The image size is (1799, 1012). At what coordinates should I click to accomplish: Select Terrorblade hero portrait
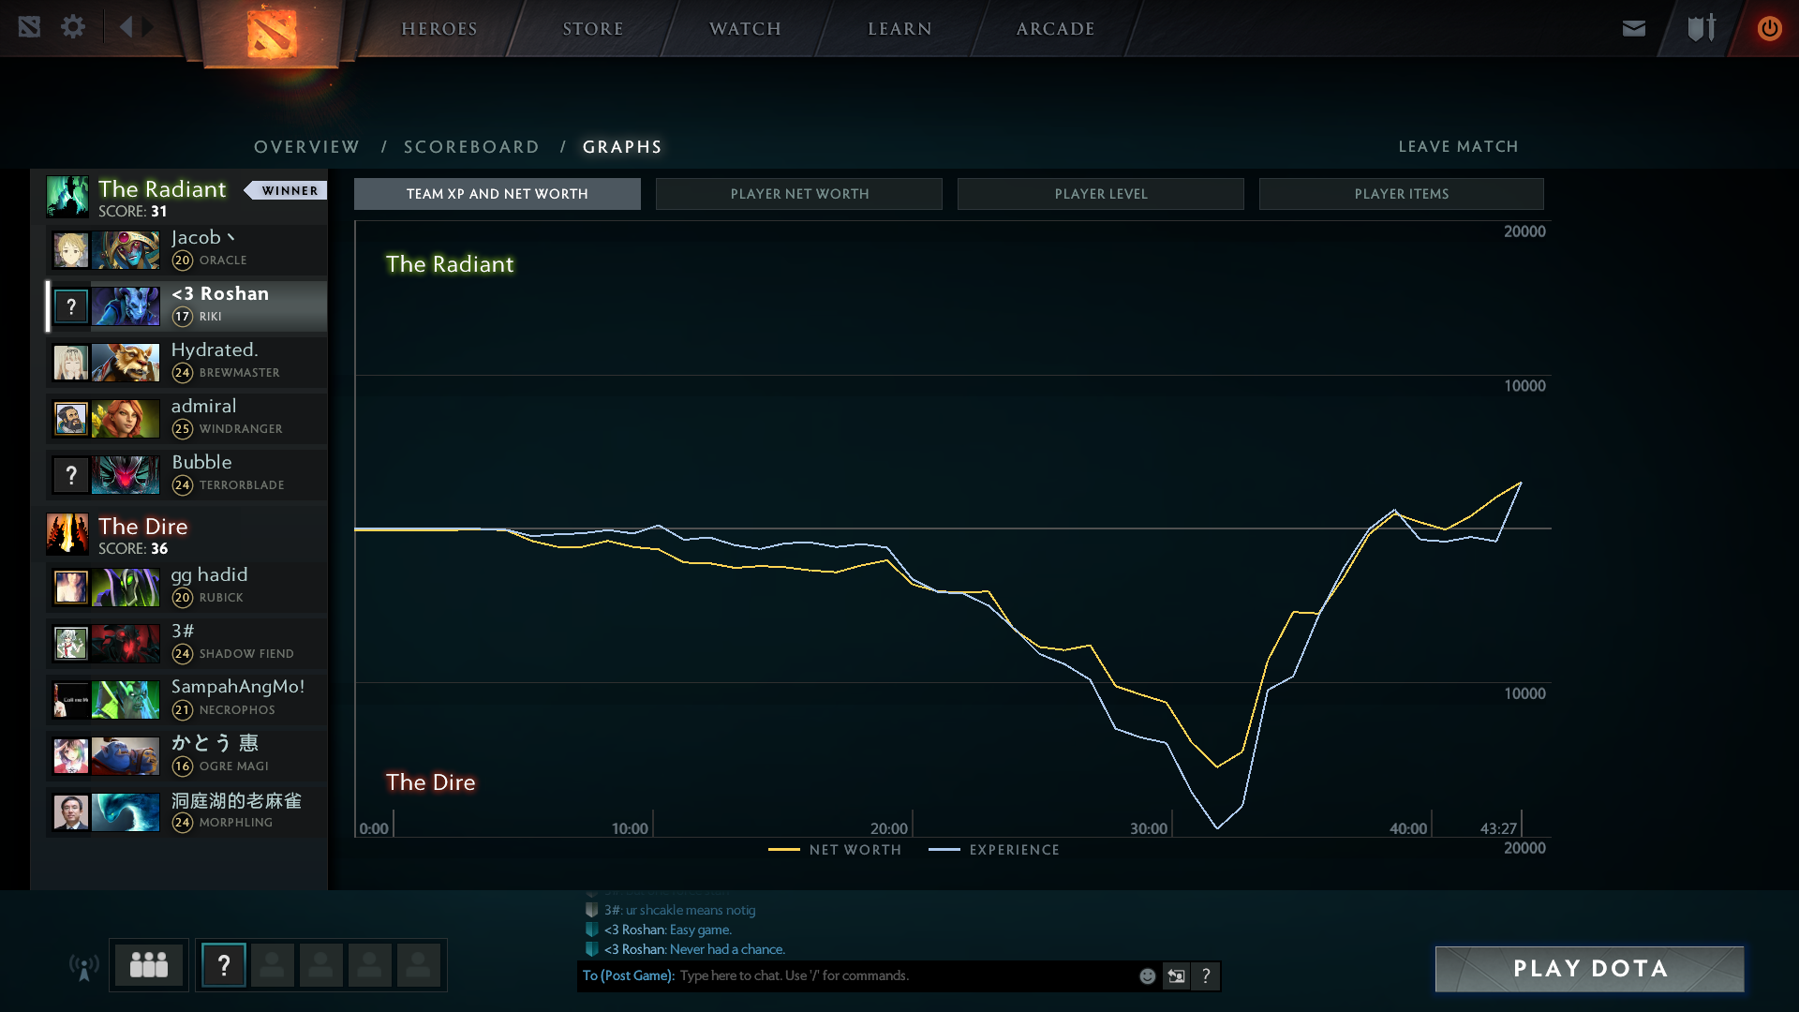[x=126, y=475]
